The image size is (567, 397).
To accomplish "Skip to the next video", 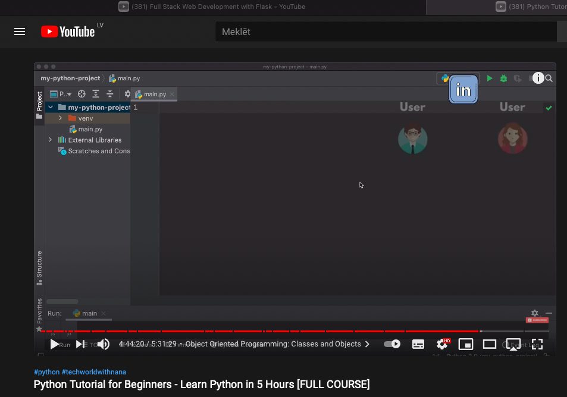I will [x=80, y=344].
